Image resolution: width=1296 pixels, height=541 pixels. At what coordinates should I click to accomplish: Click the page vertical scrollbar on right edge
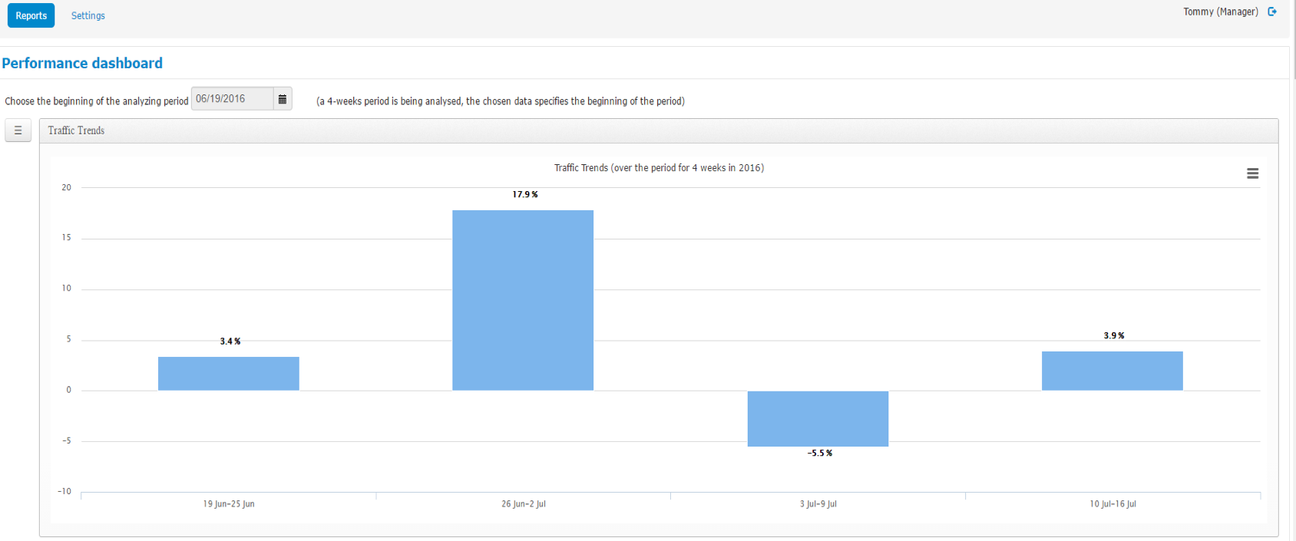1293,38
